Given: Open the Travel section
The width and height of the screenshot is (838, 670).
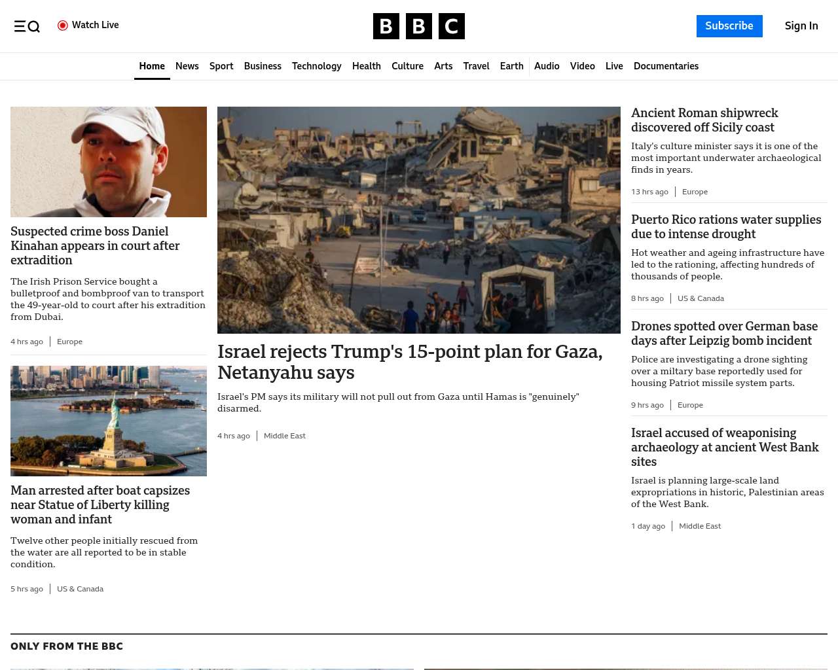Looking at the screenshot, I should tap(476, 66).
